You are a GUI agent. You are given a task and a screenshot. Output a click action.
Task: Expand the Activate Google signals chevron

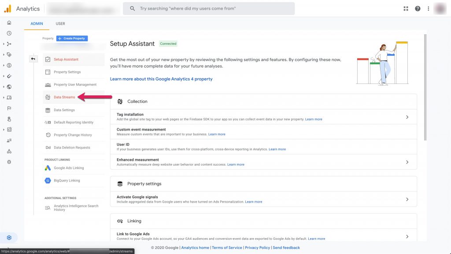point(407,199)
